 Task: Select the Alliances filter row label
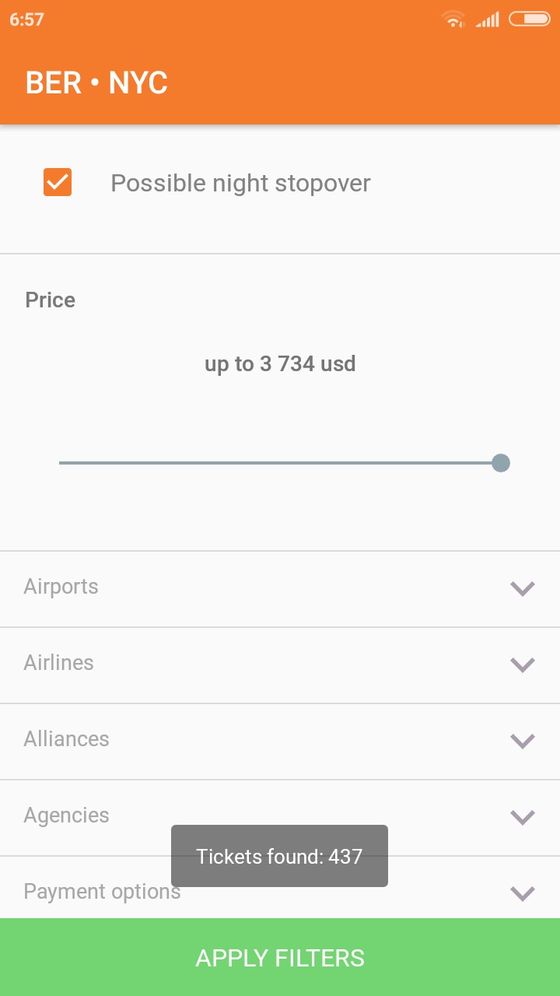click(x=67, y=739)
